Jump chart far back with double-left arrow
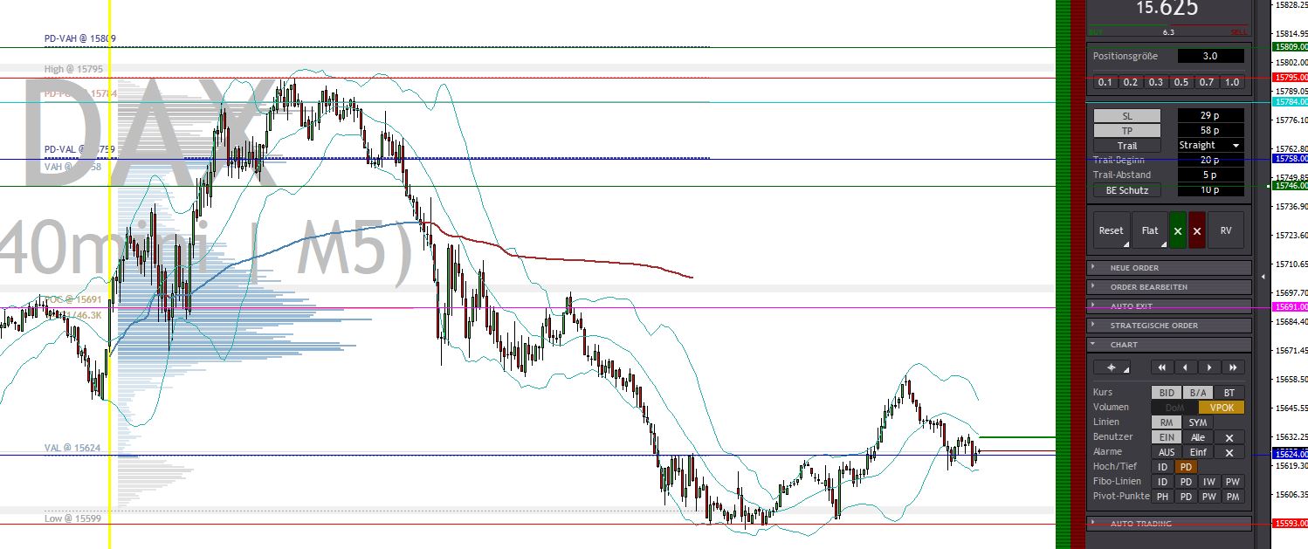The height and width of the screenshot is (549, 1308). pos(1161,367)
